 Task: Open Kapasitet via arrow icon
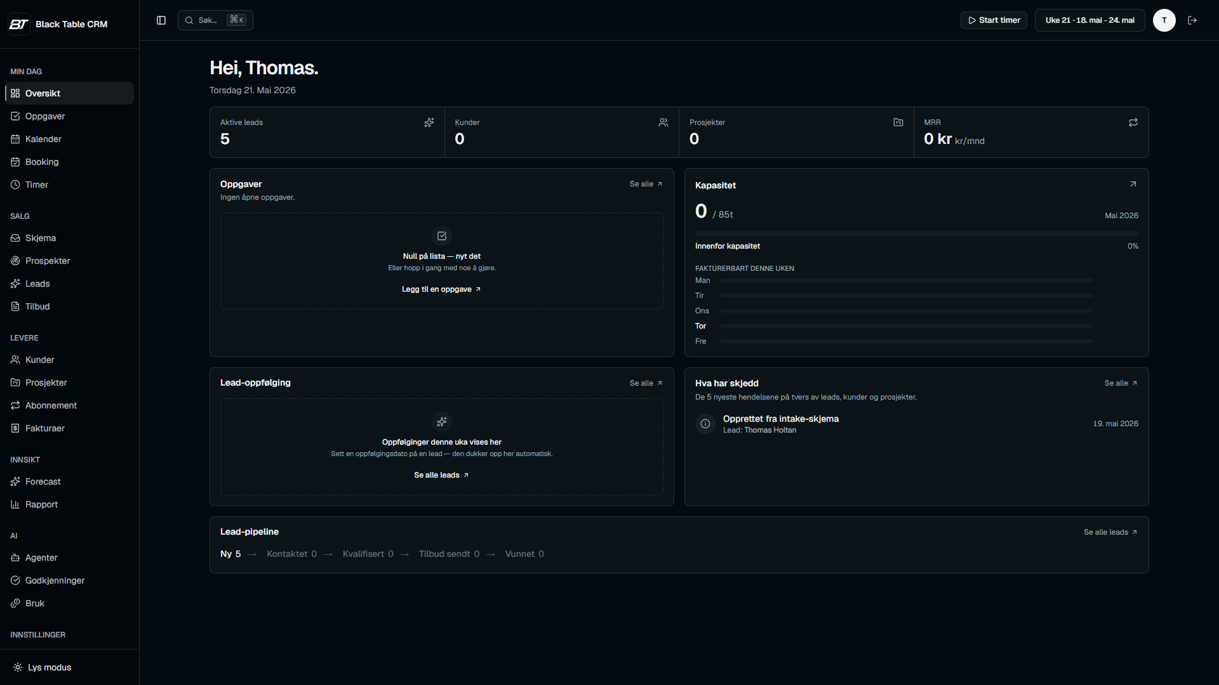(x=1133, y=184)
